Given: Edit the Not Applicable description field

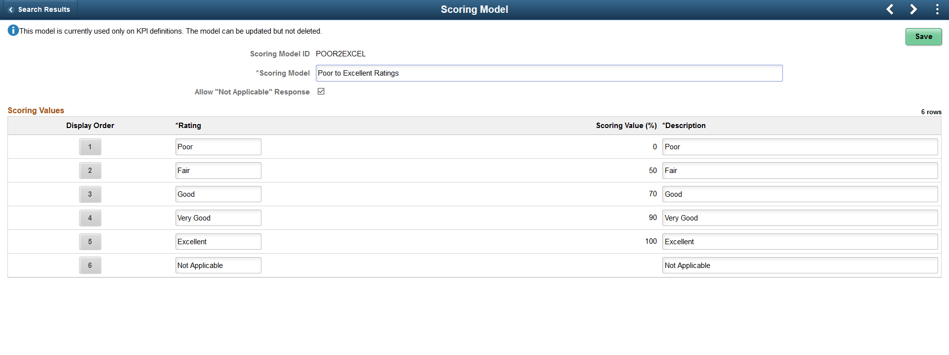Looking at the screenshot, I should point(800,266).
